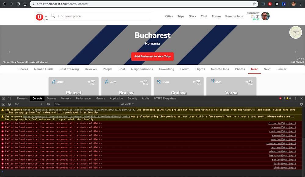Click the yellow warning count badge

[289, 99]
